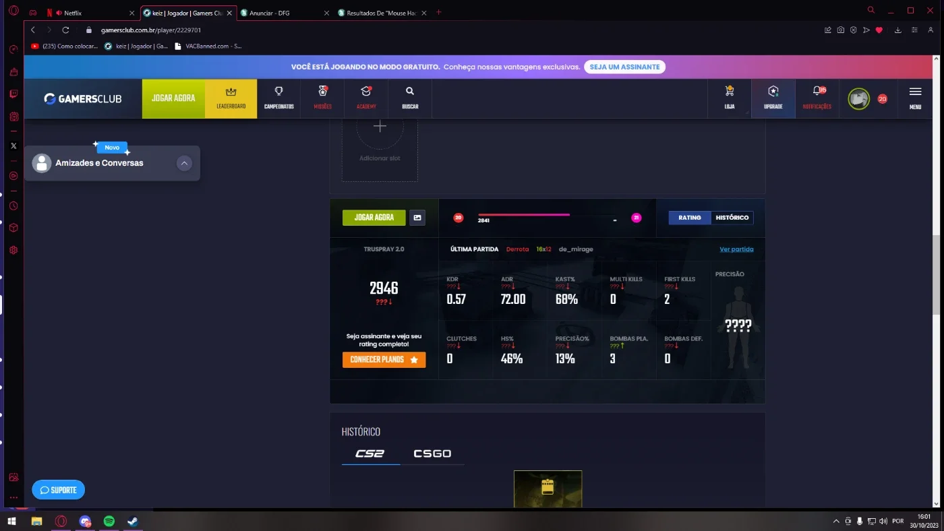
Task: Open the Ver partida link
Action: tap(736, 249)
